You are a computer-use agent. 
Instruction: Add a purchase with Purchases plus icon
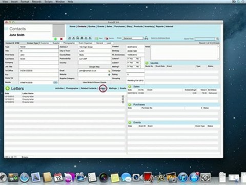coord(130,104)
